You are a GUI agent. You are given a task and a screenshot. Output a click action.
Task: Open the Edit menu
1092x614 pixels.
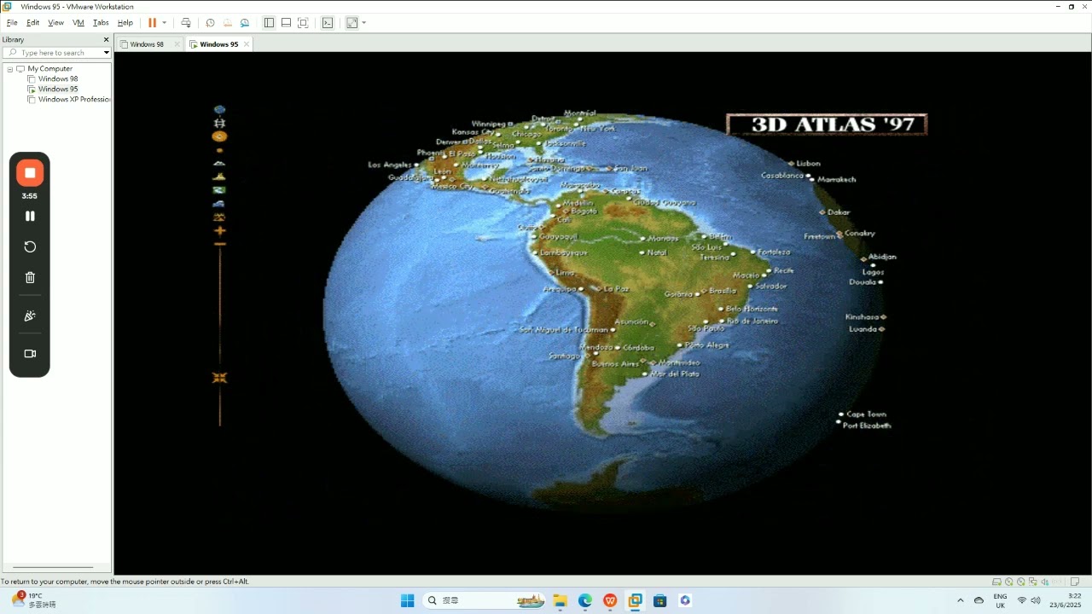click(32, 23)
